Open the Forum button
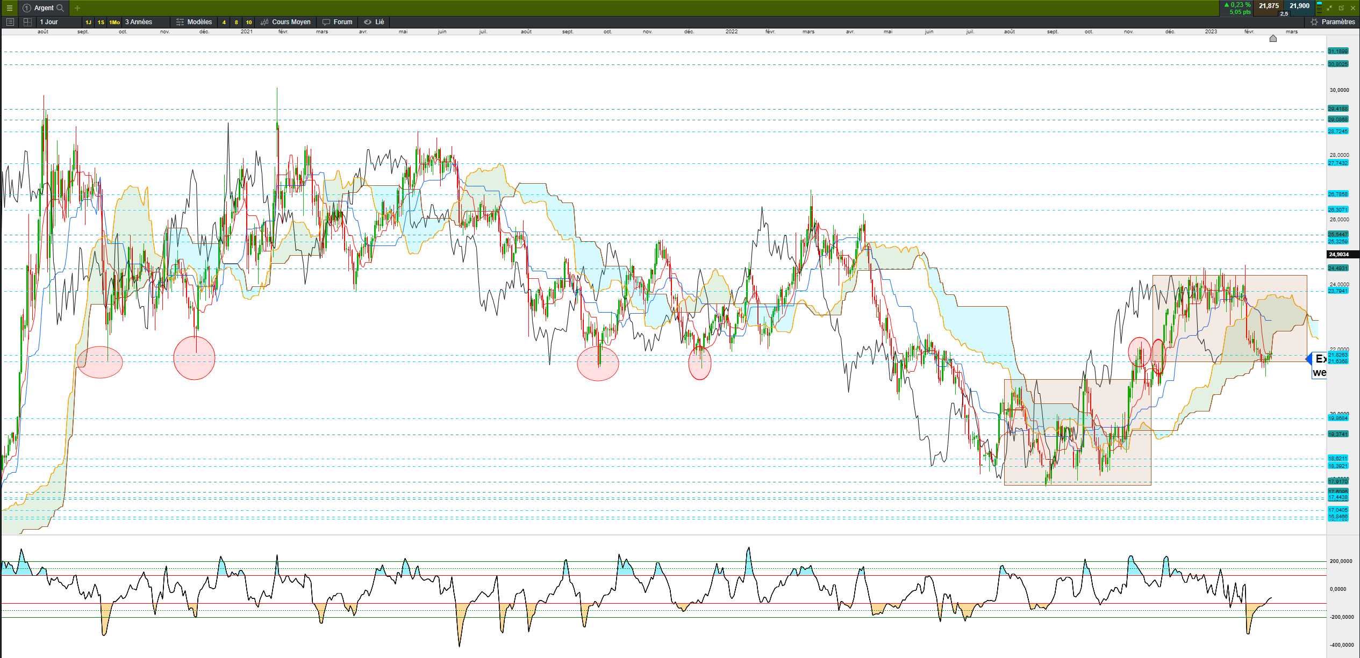 (x=338, y=22)
